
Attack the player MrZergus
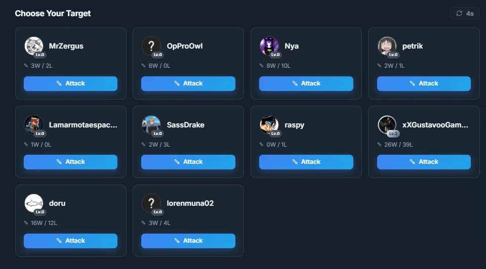(x=71, y=83)
